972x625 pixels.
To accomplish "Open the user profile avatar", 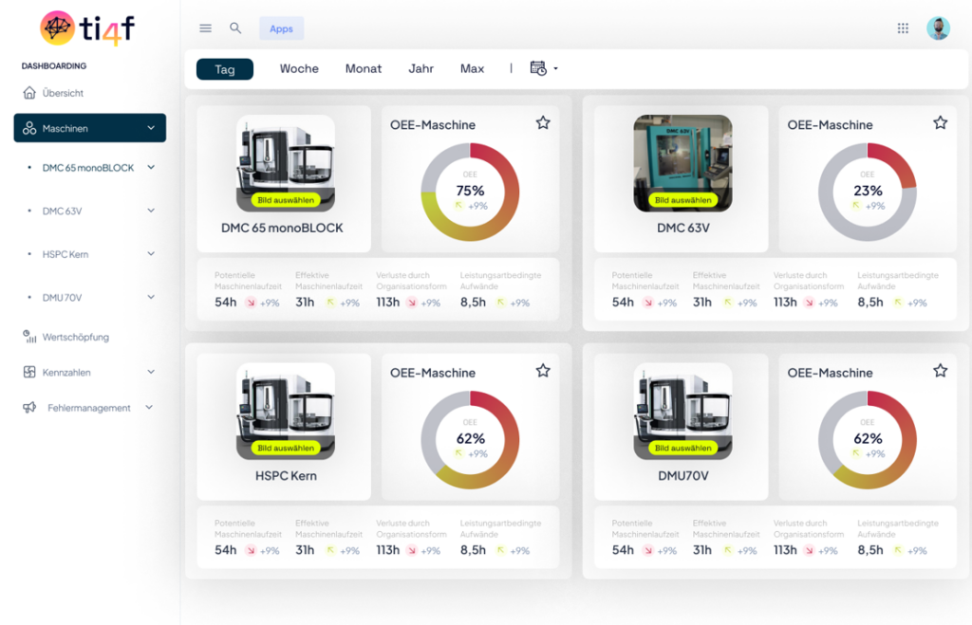I will click(938, 28).
